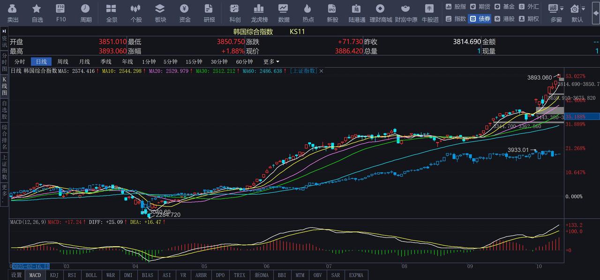600x280 pixels.
Task: Click the 默认 default layout icon
Action: (x=575, y=8)
